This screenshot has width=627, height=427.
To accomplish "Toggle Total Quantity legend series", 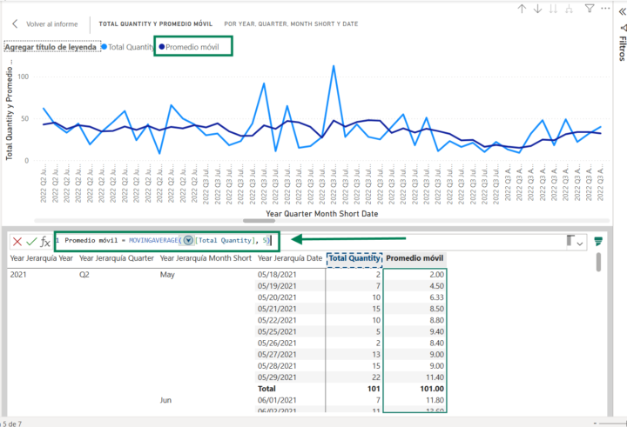I will [x=129, y=47].
